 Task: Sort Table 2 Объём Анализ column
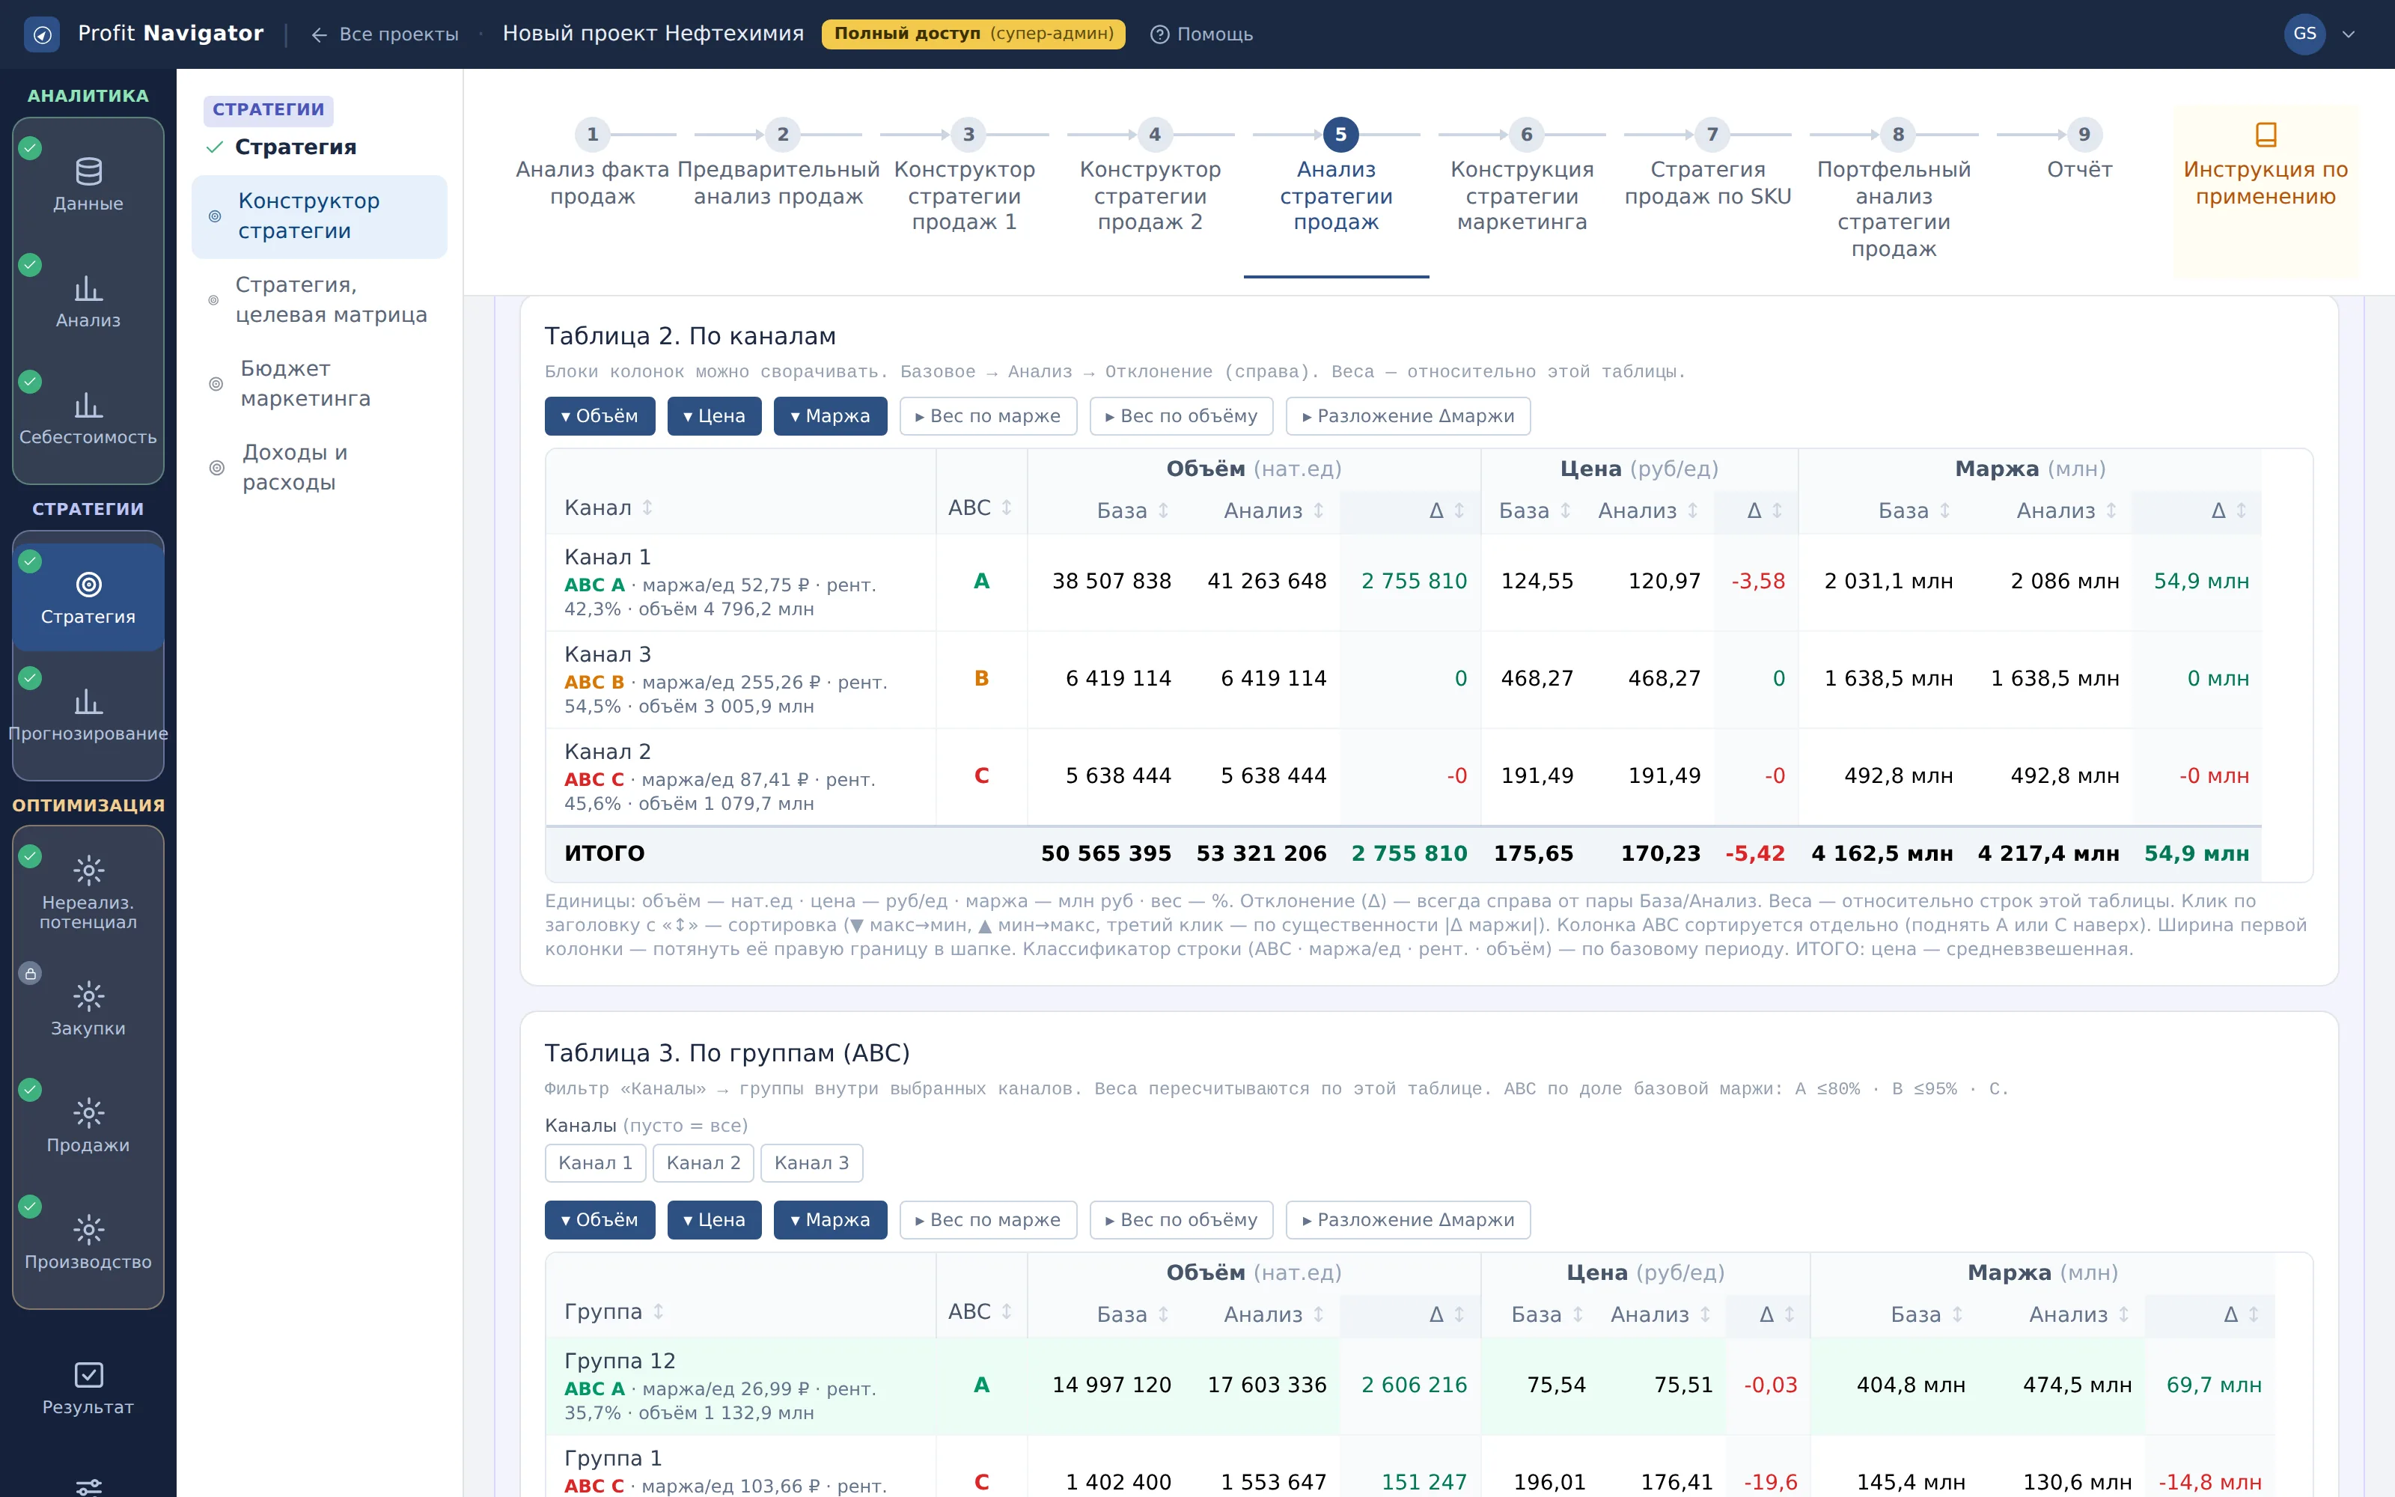[1318, 511]
